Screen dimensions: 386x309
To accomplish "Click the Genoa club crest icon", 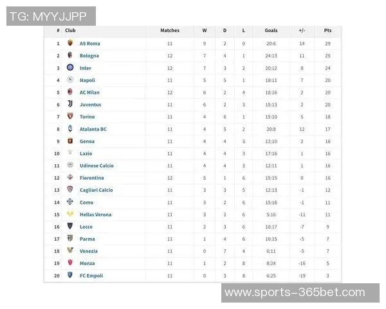I will [70, 141].
